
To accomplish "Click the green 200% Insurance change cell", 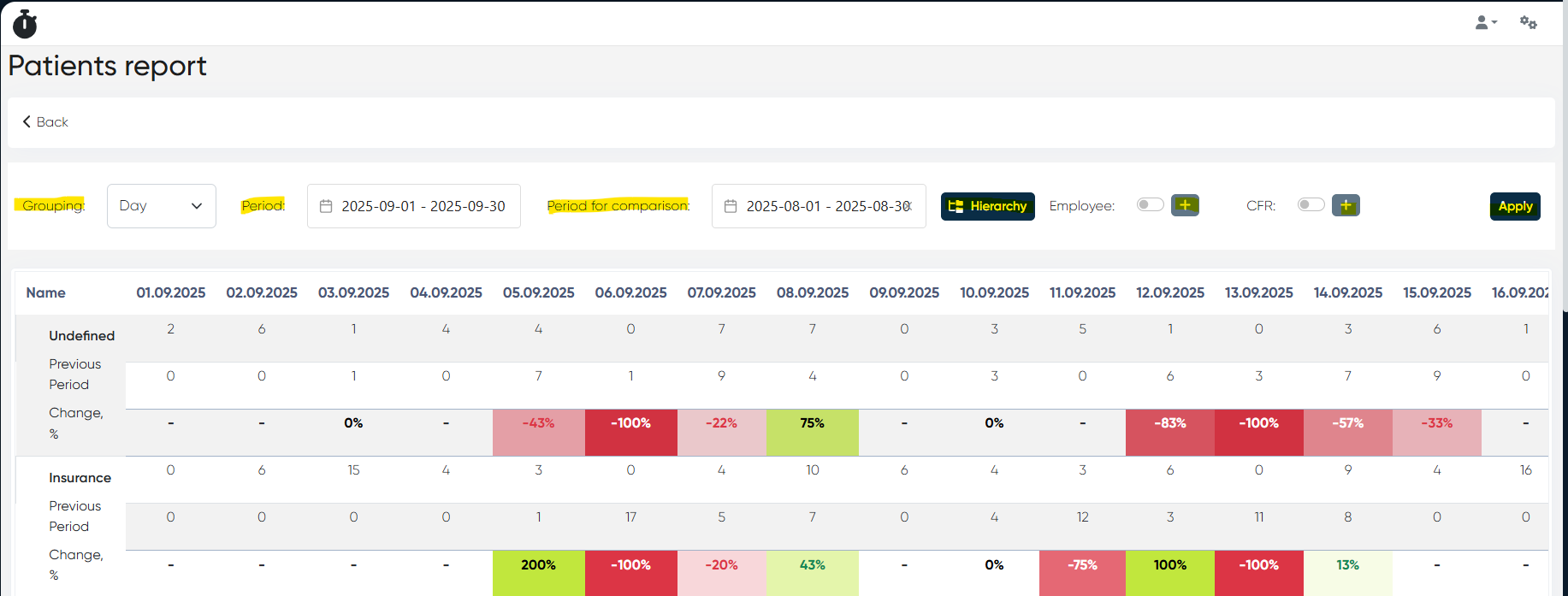I will pos(538,565).
